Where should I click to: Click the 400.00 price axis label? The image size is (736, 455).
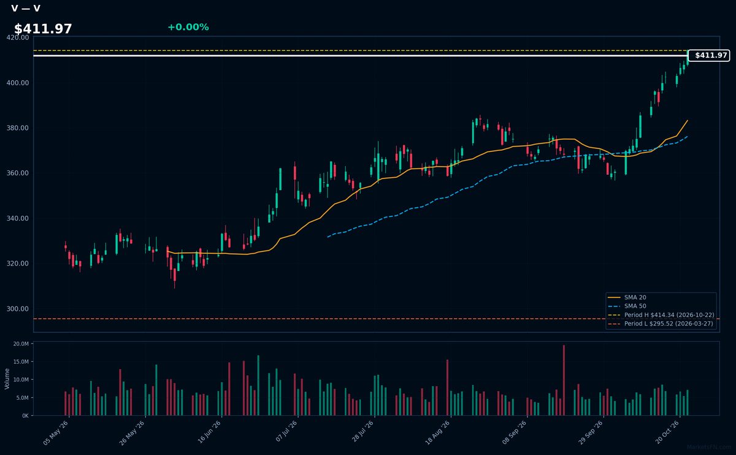click(x=18, y=83)
